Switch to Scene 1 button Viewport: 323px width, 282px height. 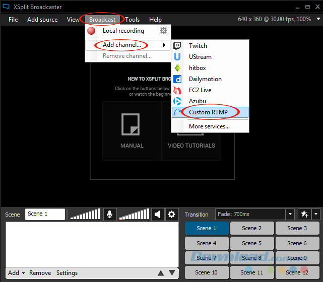pyautogui.click(x=207, y=228)
